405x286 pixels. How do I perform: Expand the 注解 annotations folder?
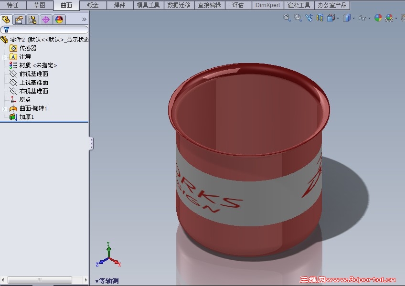click(4, 57)
